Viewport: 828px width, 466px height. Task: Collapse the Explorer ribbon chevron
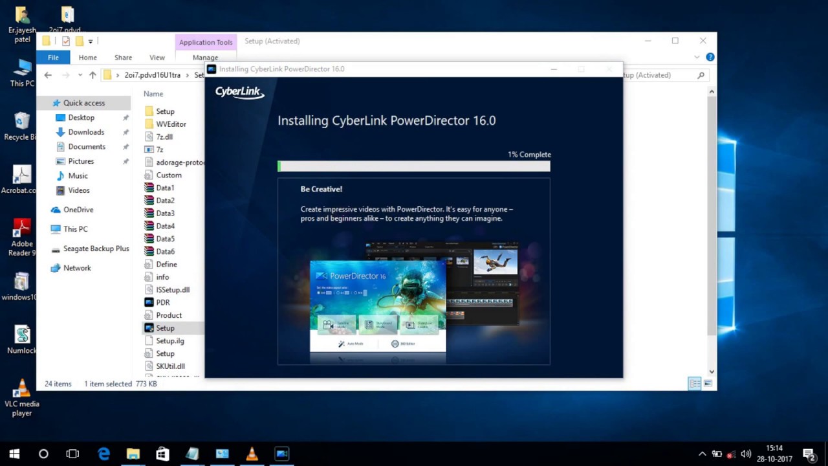point(697,57)
